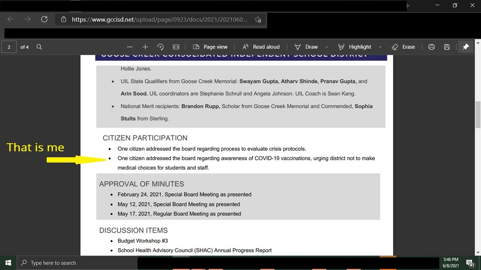The width and height of the screenshot is (481, 270).
Task: Print the PDF document
Action: point(431,47)
